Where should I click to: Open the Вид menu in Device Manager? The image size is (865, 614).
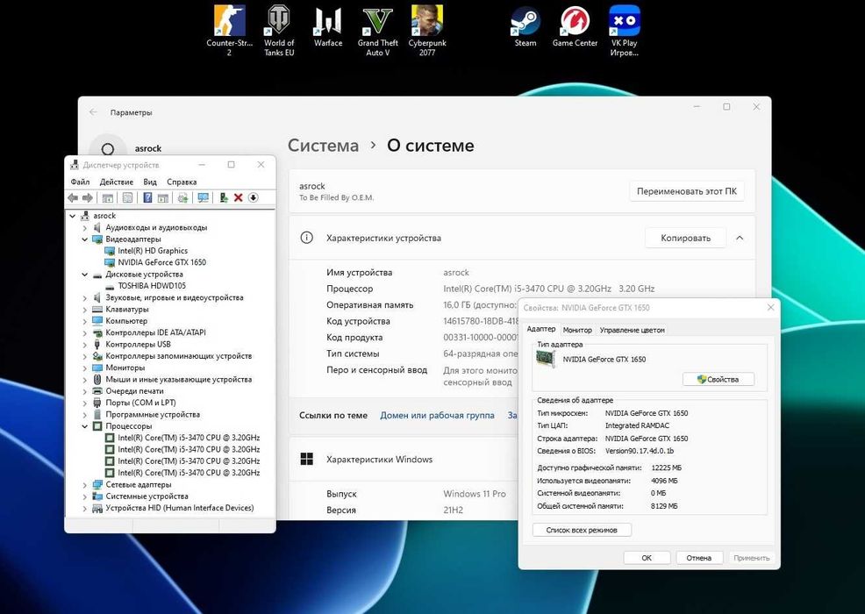[150, 182]
